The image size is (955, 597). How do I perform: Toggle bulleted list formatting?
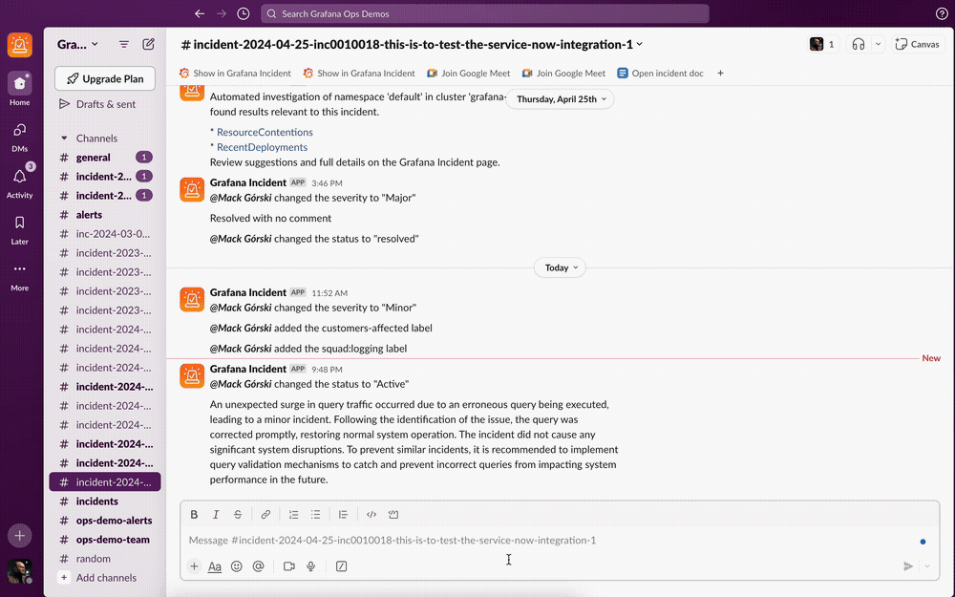(x=315, y=514)
